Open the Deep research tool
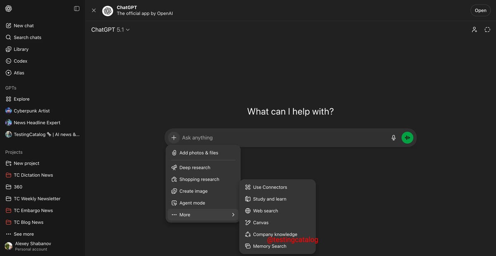496x256 pixels. coord(194,167)
